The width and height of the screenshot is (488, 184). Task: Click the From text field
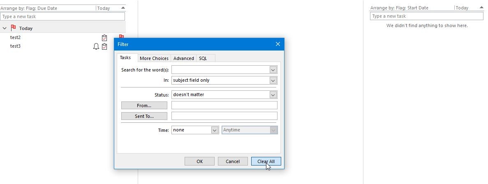coord(224,106)
